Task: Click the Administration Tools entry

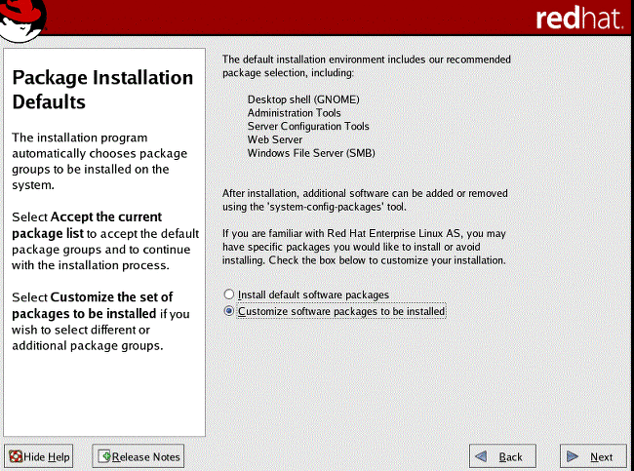Action: tap(294, 113)
